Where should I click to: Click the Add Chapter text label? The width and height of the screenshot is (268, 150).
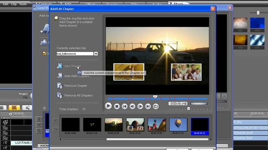pos(72,66)
